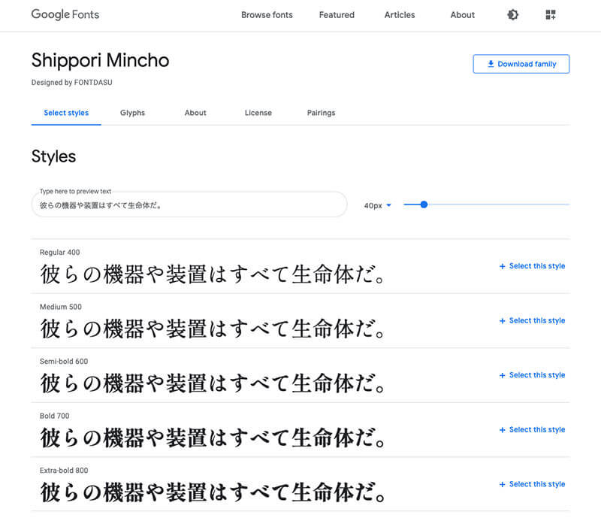Click the 'Styles' heading

[53, 156]
